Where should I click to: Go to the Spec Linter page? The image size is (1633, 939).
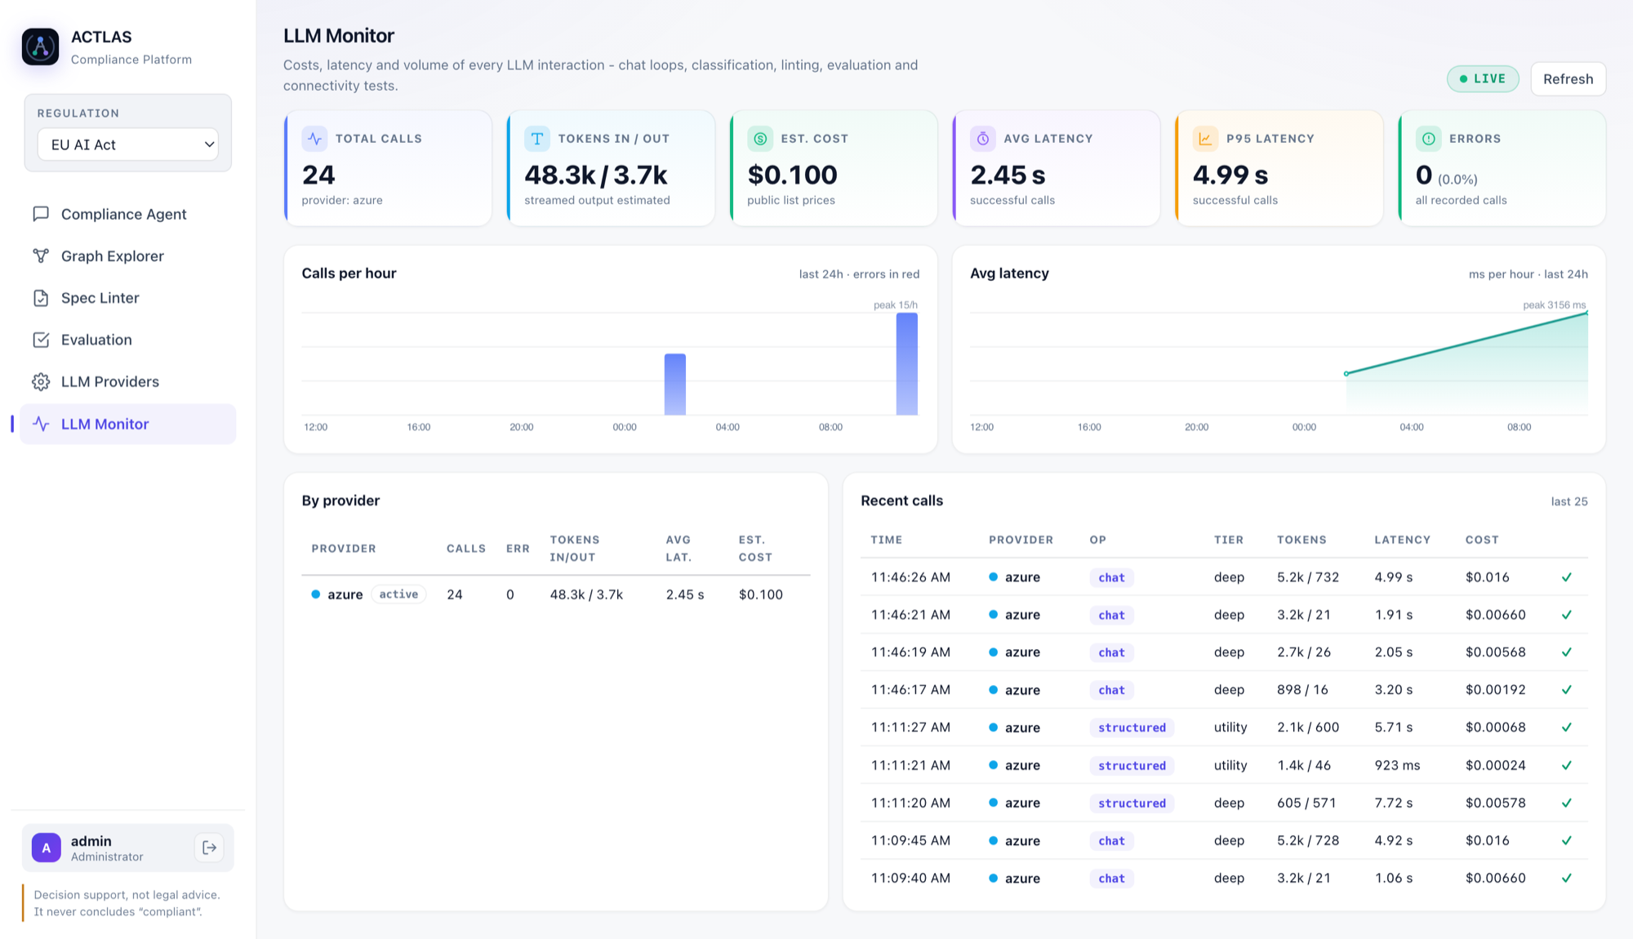(x=127, y=298)
